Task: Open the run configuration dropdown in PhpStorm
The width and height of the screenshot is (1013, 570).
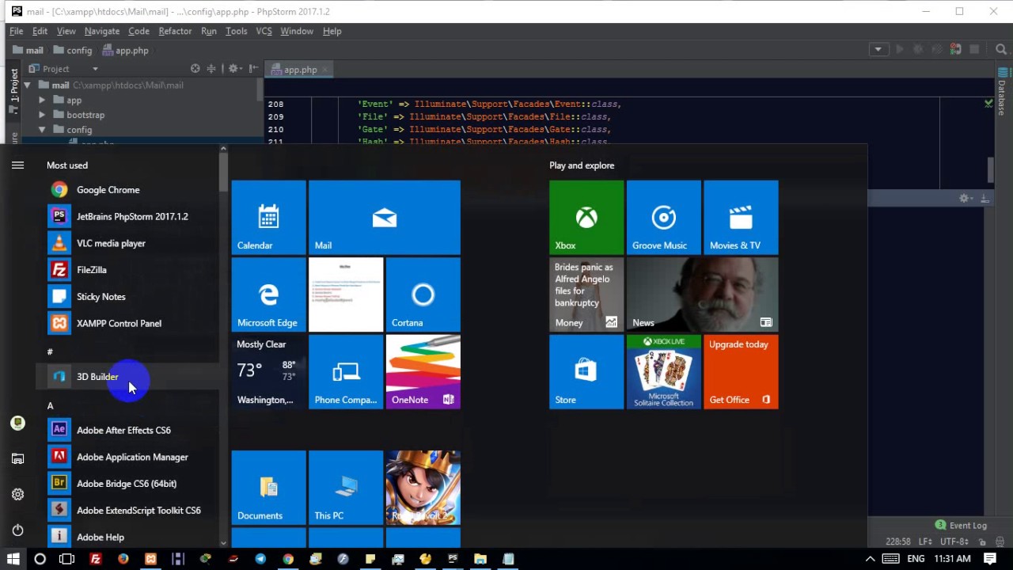Action: tap(878, 50)
